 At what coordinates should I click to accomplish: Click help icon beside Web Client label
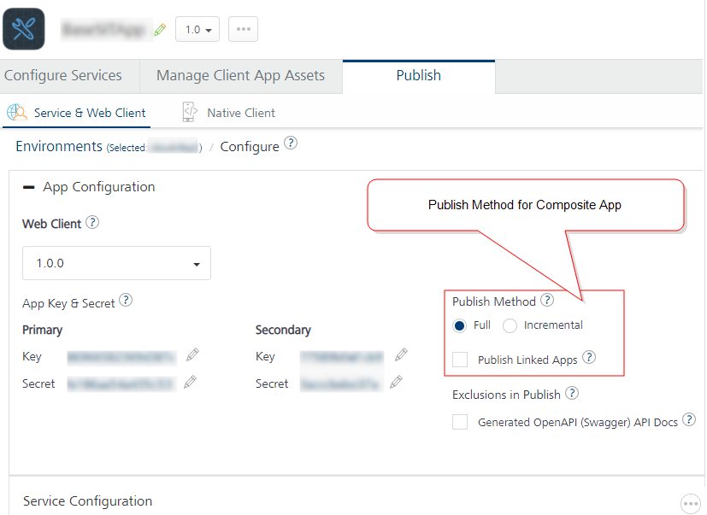92,223
